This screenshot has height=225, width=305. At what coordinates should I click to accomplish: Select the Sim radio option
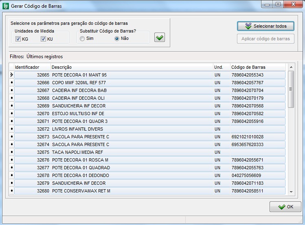click(x=83, y=39)
